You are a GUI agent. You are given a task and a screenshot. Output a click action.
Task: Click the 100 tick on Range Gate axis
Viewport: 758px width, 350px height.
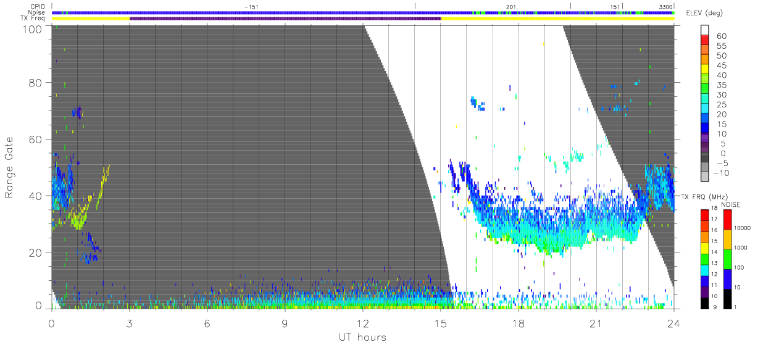coord(32,28)
